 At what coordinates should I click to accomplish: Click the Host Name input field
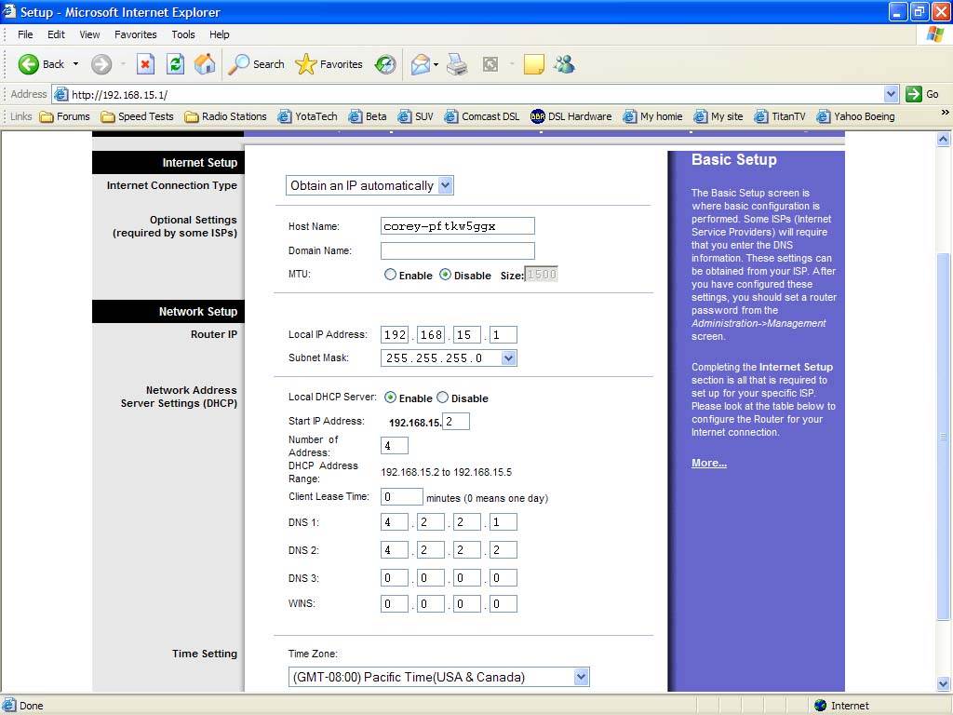pyautogui.click(x=458, y=226)
